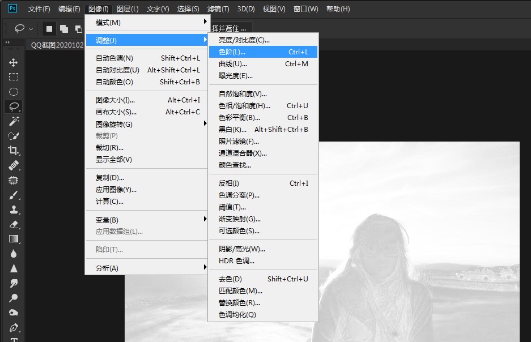Choose 色彩平衡(B) command
This screenshot has height=342, width=531.
(x=263, y=117)
